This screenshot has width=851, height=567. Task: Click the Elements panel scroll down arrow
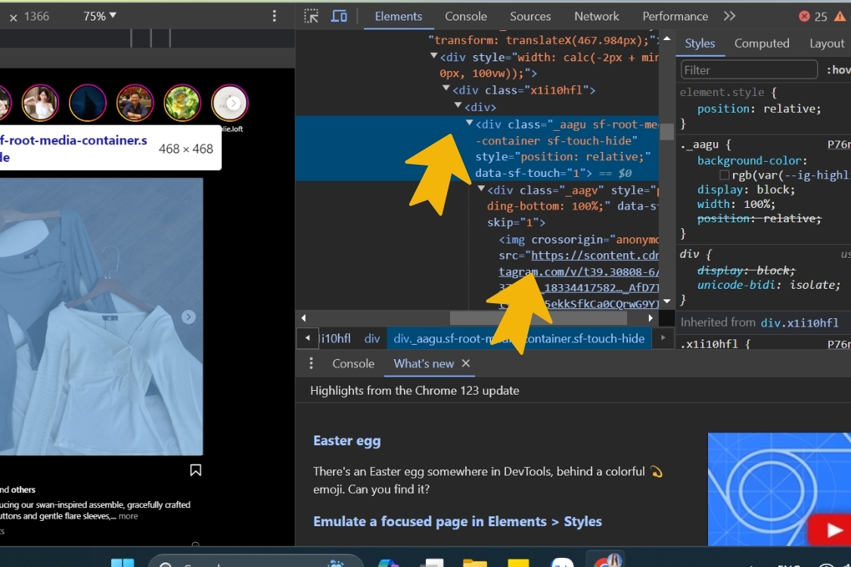tap(667, 302)
